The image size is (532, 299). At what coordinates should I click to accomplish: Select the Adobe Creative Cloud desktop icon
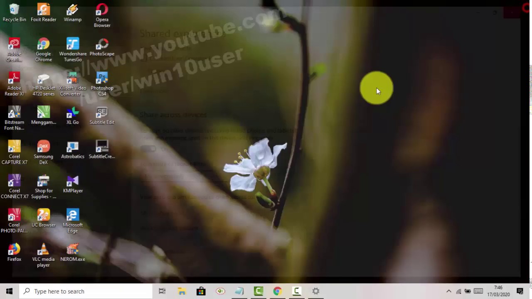coord(14,50)
